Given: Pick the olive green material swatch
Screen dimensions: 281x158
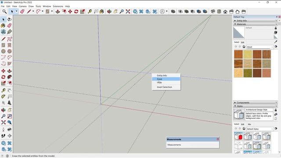Looking at the screenshot, I should 248,73.
